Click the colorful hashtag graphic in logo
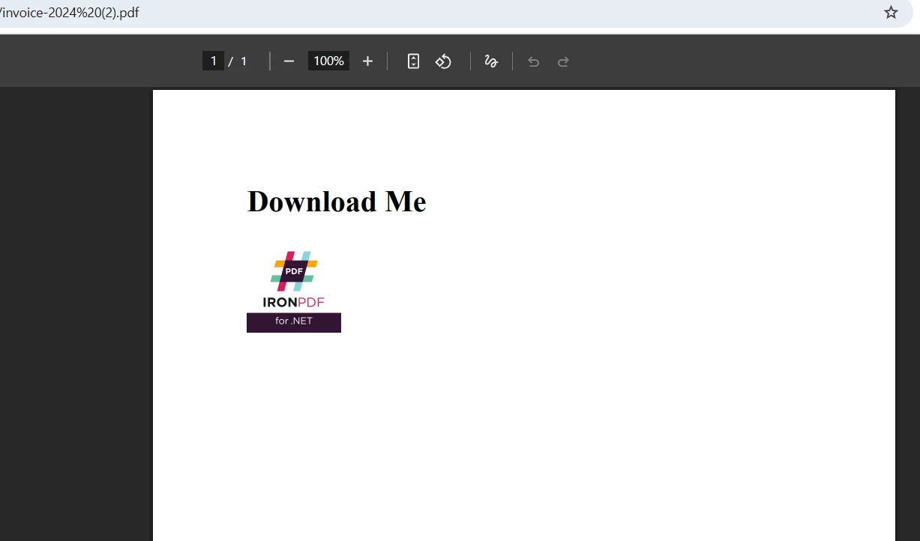Image resolution: width=920 pixels, height=541 pixels. point(293,271)
